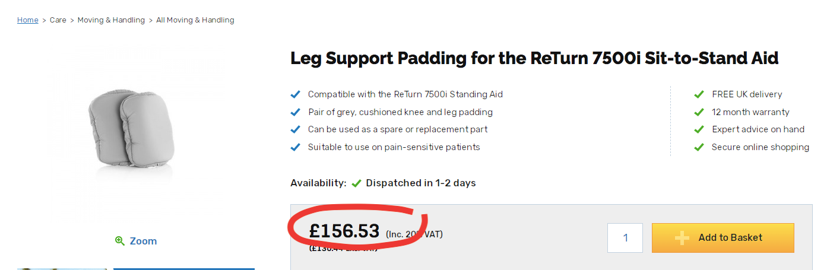This screenshot has height=270, width=827.
Task: Click the magnifier icon beside Zoom
Action: (x=120, y=241)
